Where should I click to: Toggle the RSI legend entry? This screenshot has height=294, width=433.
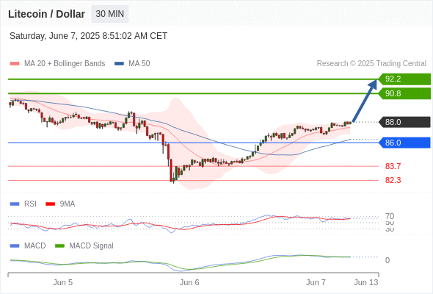point(30,204)
